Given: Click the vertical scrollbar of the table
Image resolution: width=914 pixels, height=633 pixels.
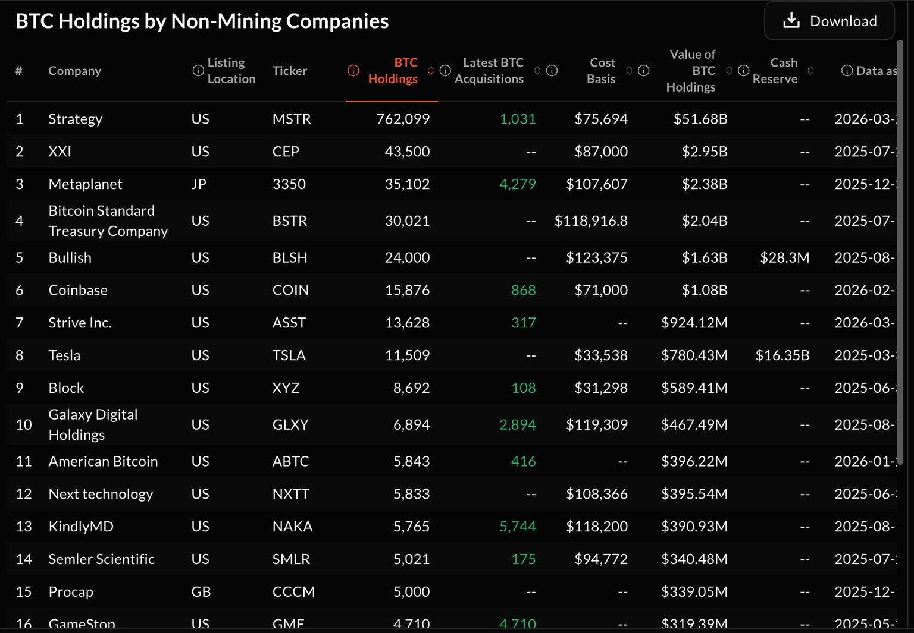Looking at the screenshot, I should coord(900,253).
